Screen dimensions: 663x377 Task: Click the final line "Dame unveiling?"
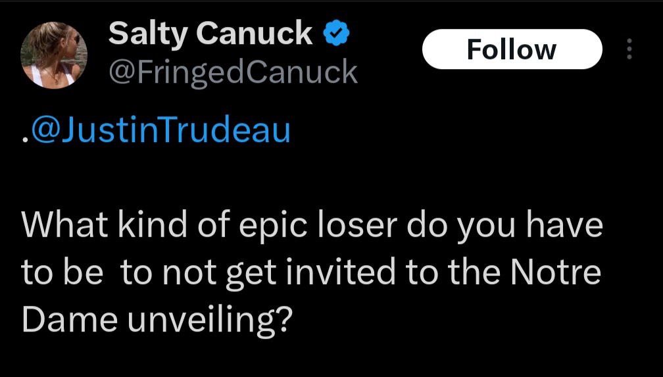(157, 320)
